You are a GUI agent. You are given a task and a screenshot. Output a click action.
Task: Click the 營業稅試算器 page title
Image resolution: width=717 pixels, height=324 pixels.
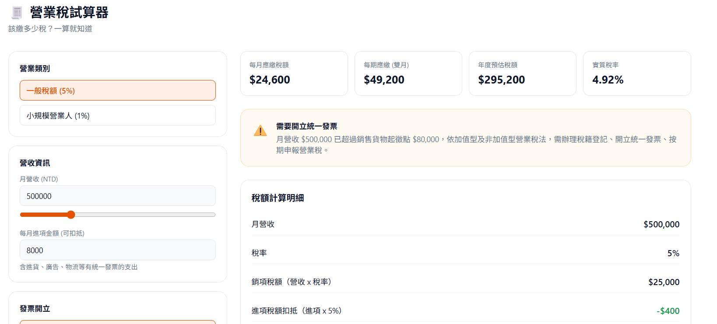(69, 13)
